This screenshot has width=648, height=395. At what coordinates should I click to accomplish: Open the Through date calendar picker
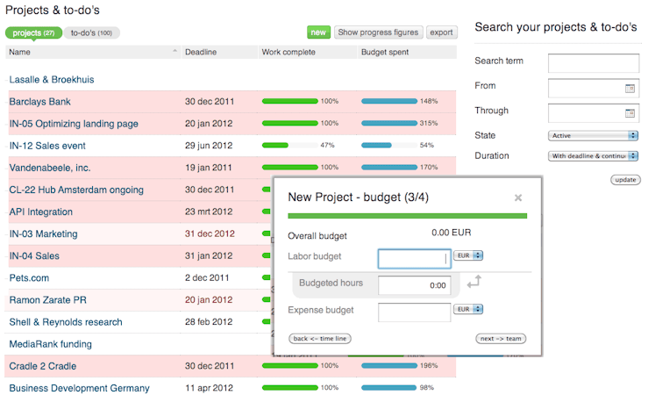pos(630,113)
